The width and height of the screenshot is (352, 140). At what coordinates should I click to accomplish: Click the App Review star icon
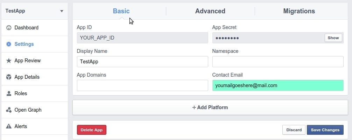[9, 61]
